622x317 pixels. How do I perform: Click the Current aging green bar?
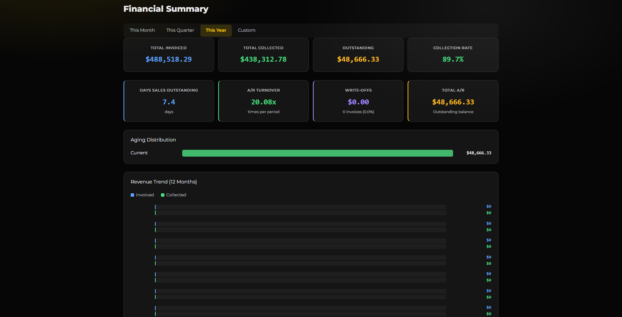(317, 153)
